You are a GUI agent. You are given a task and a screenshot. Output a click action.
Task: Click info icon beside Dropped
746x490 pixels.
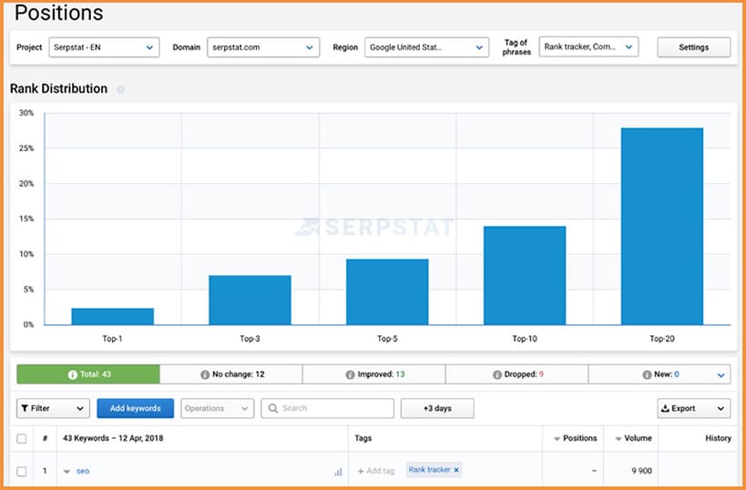coord(497,375)
